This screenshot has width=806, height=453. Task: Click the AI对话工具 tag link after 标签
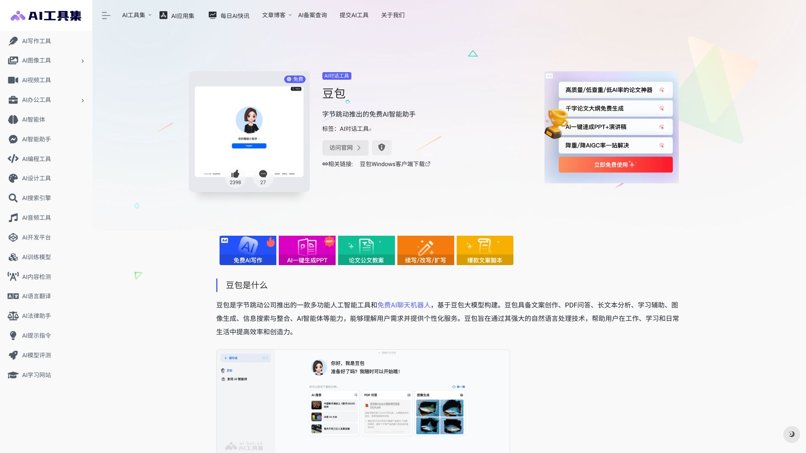point(355,129)
